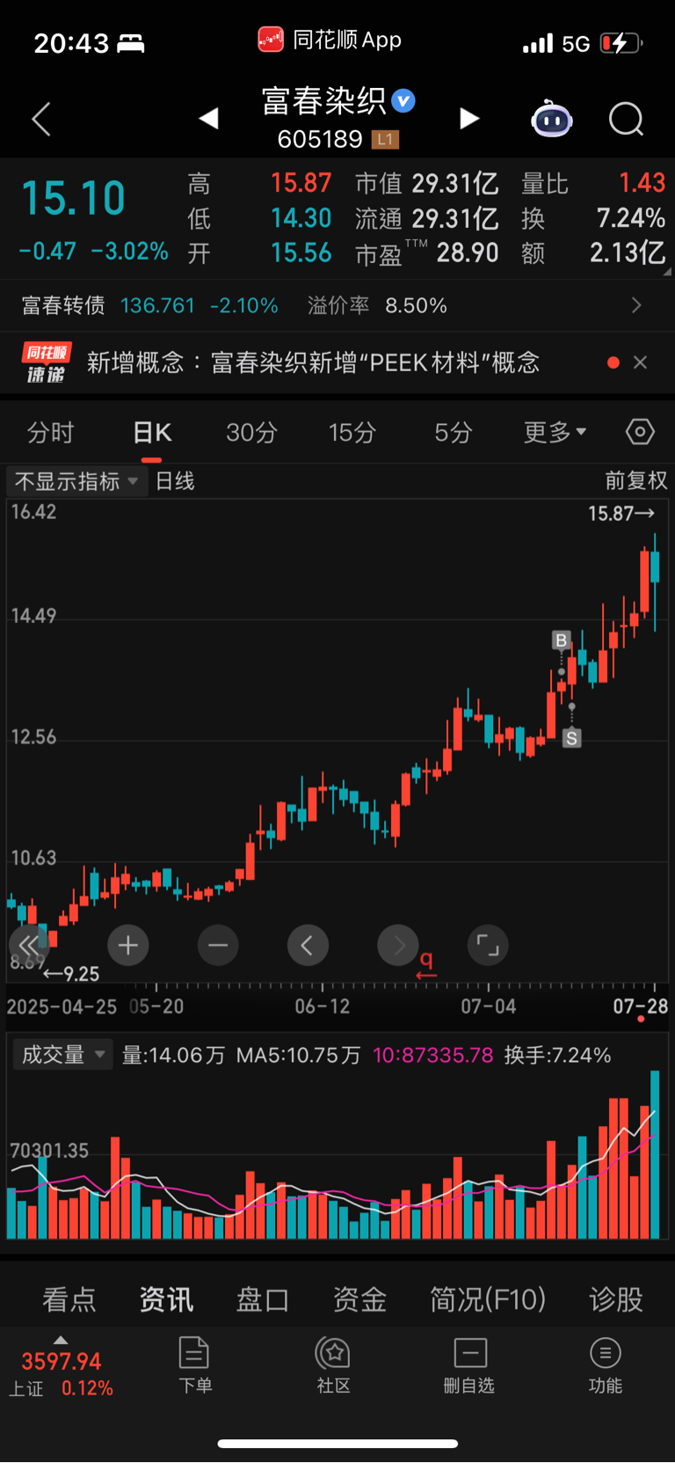The width and height of the screenshot is (675, 1463).
Task: Tap the 15.87 high price label on chart
Action: coord(621,513)
